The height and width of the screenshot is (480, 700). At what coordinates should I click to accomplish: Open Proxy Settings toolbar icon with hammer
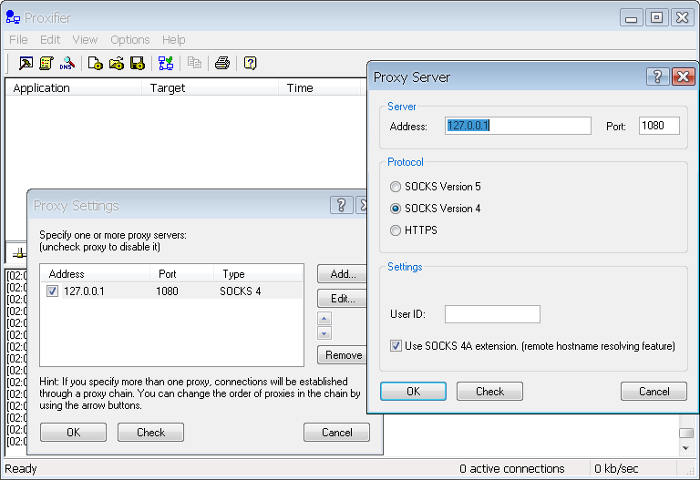pos(26,64)
